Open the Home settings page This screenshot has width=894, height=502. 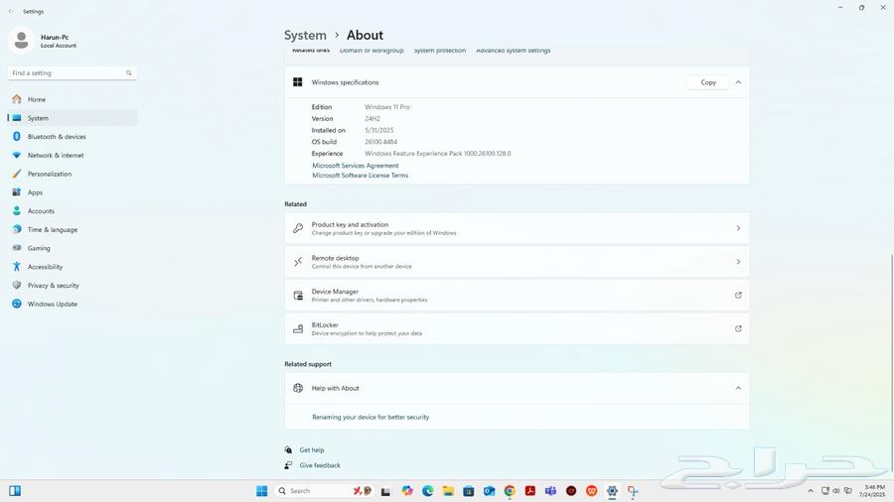click(x=73, y=99)
